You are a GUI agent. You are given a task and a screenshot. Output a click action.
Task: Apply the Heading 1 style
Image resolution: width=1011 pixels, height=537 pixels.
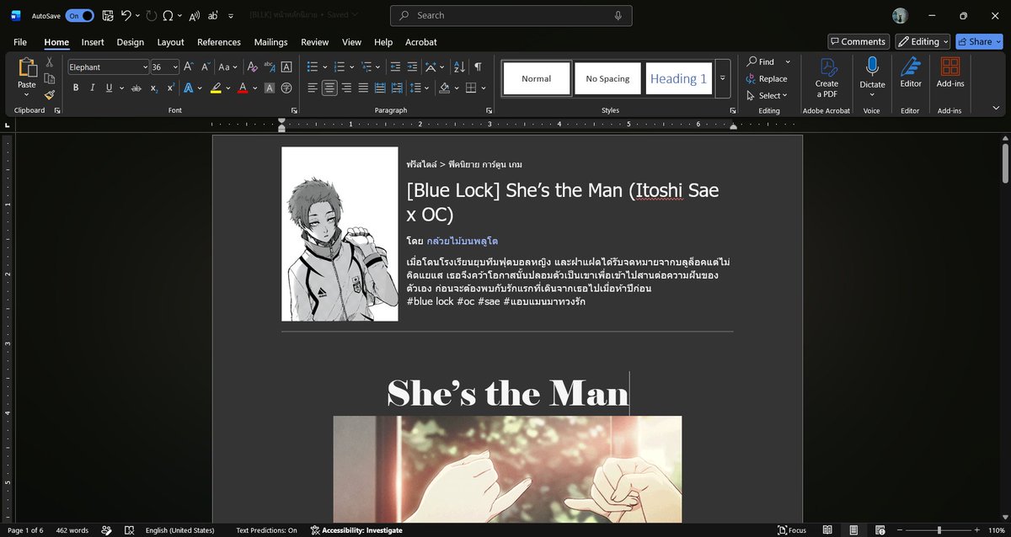pos(679,78)
